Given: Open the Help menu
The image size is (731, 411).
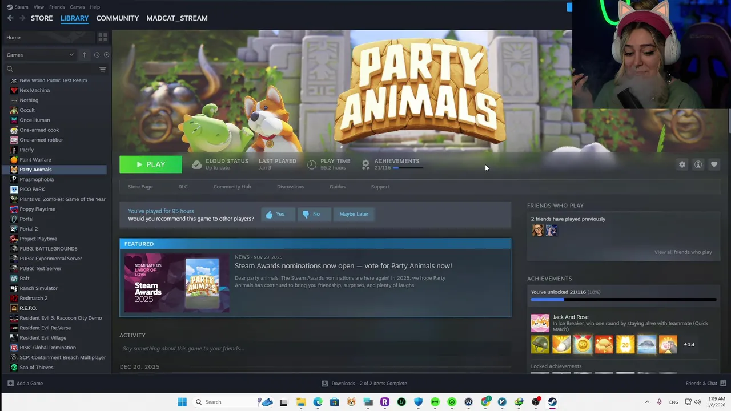Looking at the screenshot, I should (95, 7).
